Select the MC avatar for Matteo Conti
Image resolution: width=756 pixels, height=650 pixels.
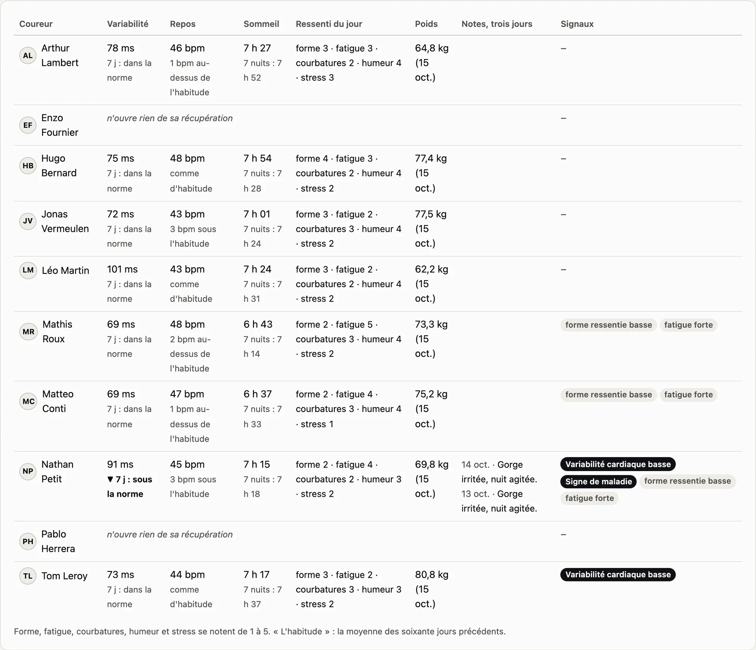(28, 401)
